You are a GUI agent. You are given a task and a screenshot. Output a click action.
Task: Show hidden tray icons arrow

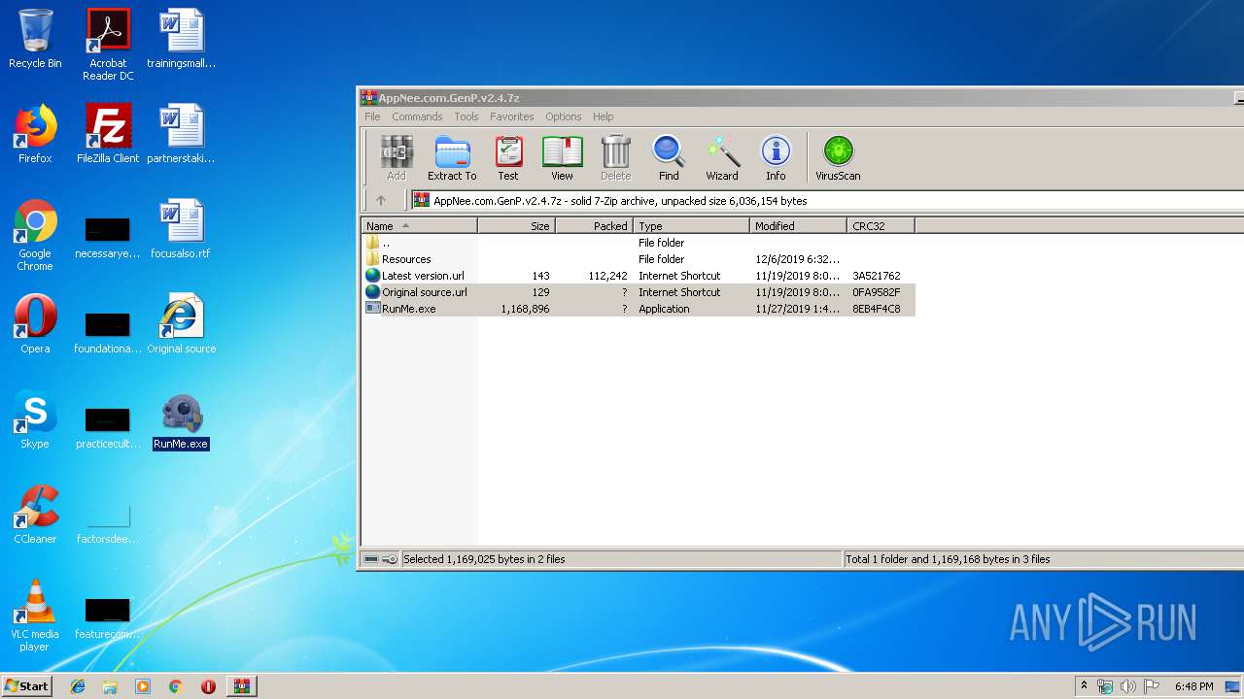[1084, 686]
